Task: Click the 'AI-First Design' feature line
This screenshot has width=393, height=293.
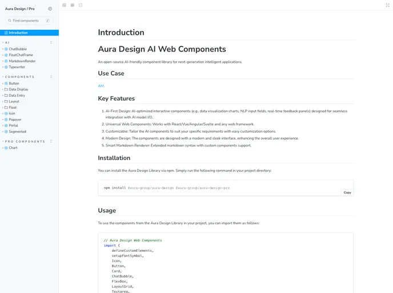Action: coord(226,114)
